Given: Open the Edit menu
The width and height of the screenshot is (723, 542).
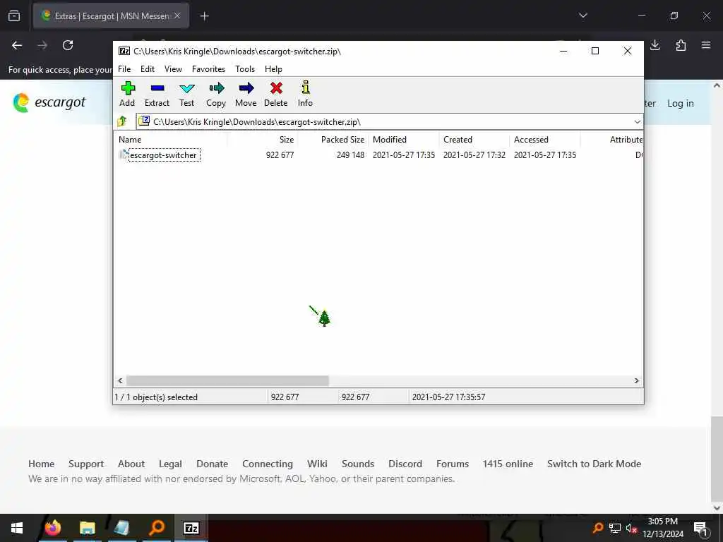Looking at the screenshot, I should coord(147,69).
